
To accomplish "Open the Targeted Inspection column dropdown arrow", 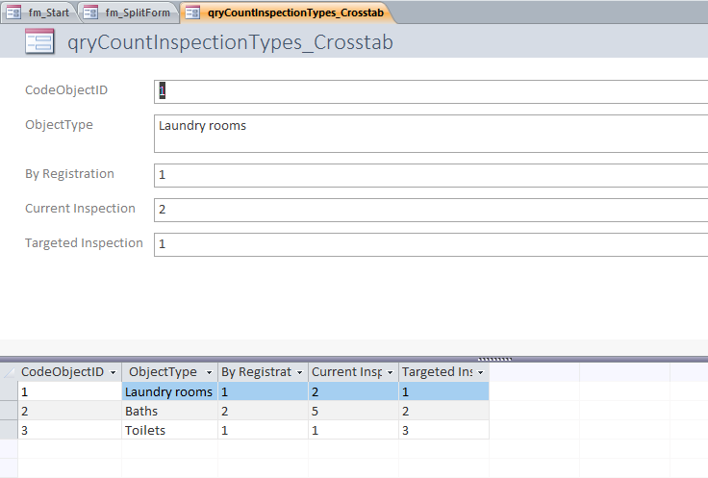I will [480, 372].
